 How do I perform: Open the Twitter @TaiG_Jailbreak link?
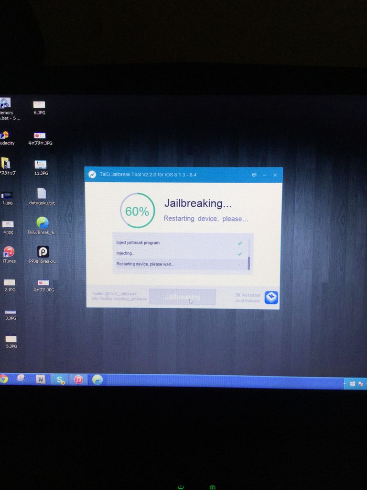click(114, 294)
